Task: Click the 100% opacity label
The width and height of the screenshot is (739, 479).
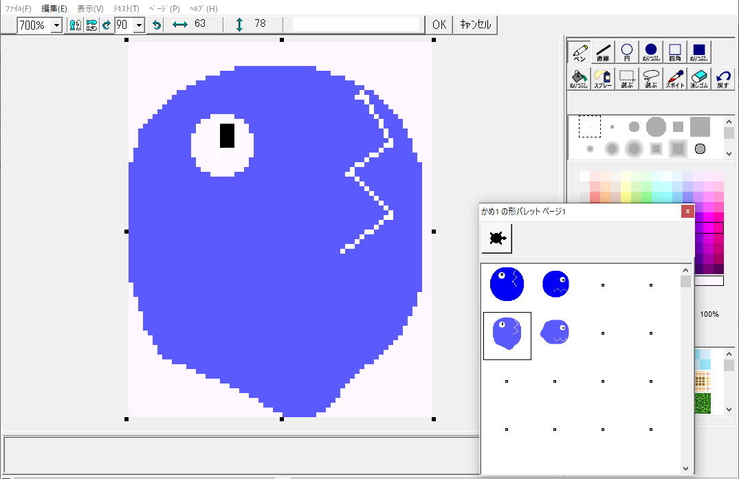Action: tap(709, 314)
